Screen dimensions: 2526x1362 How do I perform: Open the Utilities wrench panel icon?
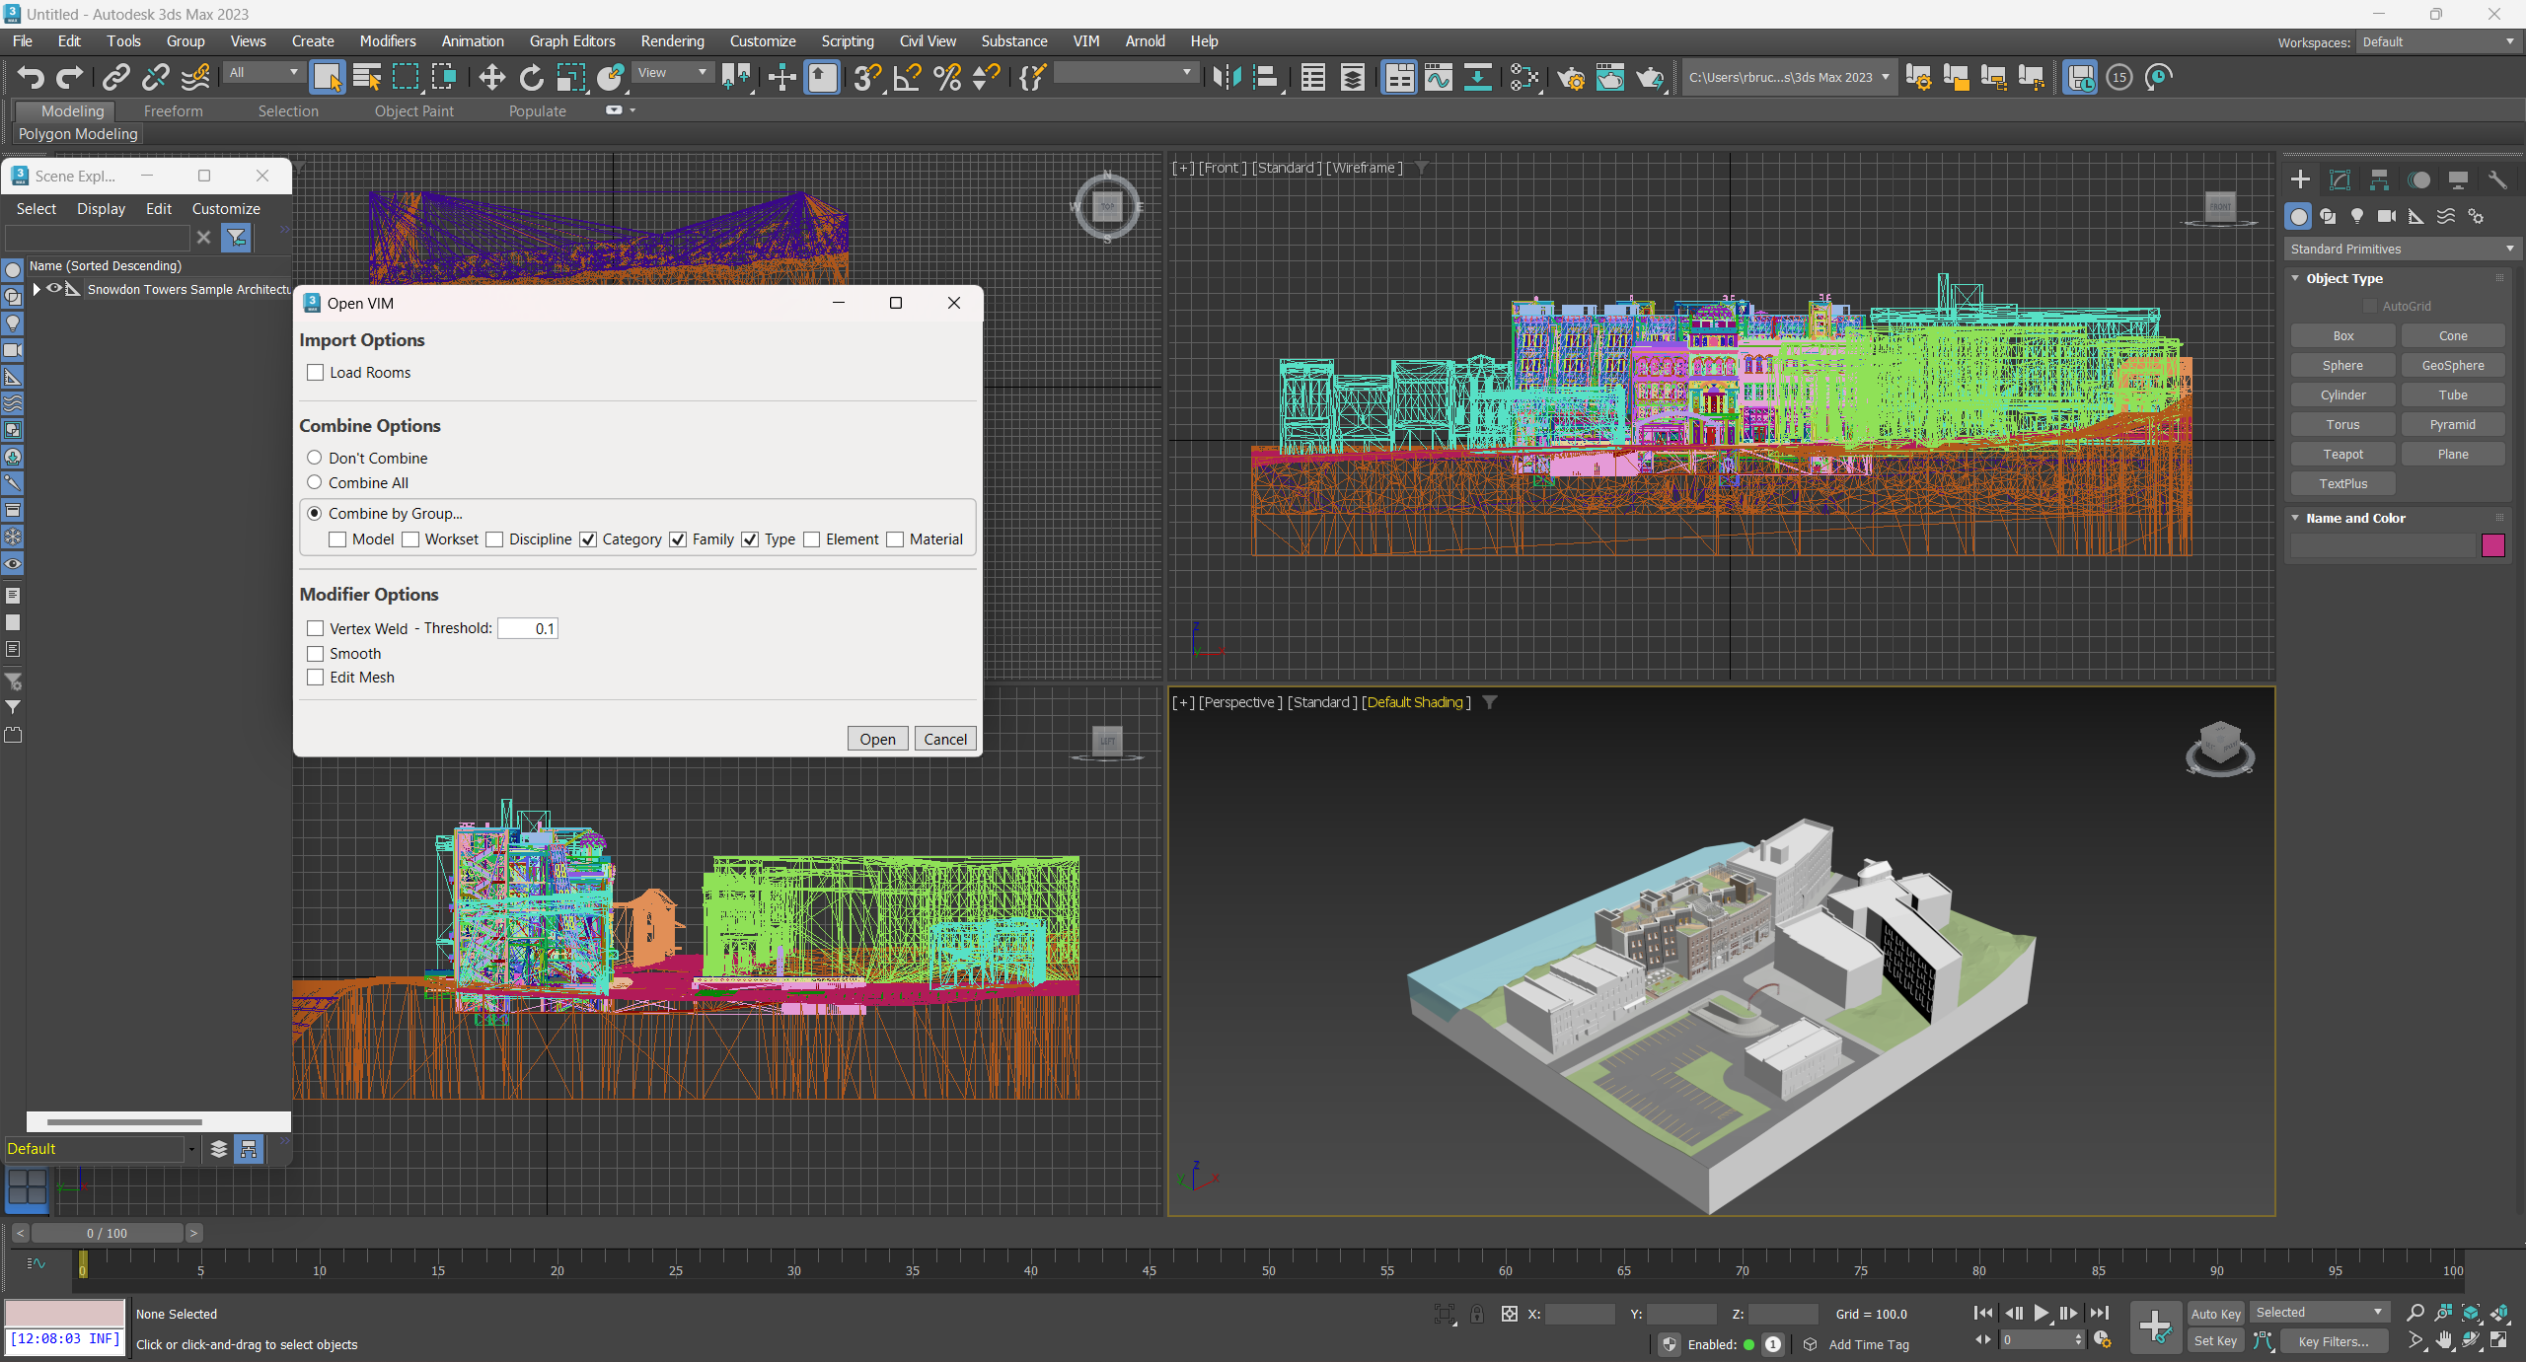[x=2497, y=179]
